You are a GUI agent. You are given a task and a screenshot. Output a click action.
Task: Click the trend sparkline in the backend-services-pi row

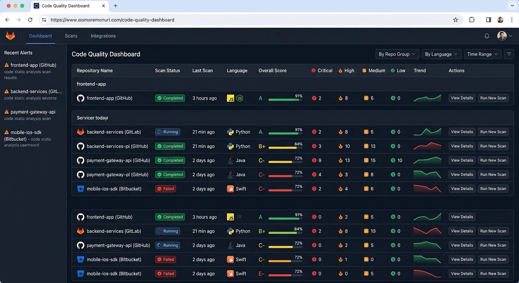point(427,146)
